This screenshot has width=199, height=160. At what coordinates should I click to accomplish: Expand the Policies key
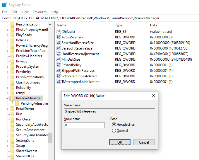8,40
